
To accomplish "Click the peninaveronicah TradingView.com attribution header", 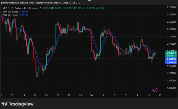I will (40, 2).
